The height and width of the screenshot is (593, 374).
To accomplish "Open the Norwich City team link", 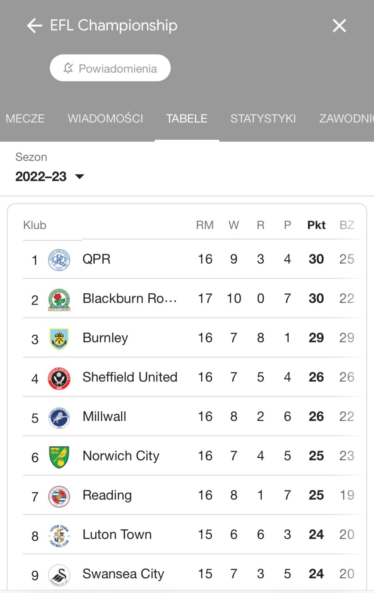I will click(x=121, y=456).
